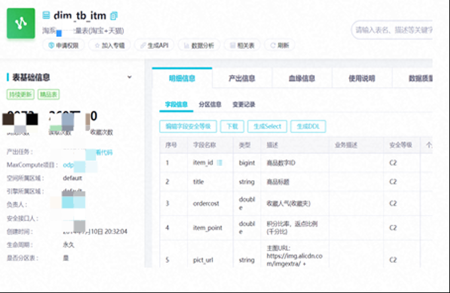This screenshot has height=293, width=450.
Task: Click the default value for 空间所属区域
Action: point(73,178)
